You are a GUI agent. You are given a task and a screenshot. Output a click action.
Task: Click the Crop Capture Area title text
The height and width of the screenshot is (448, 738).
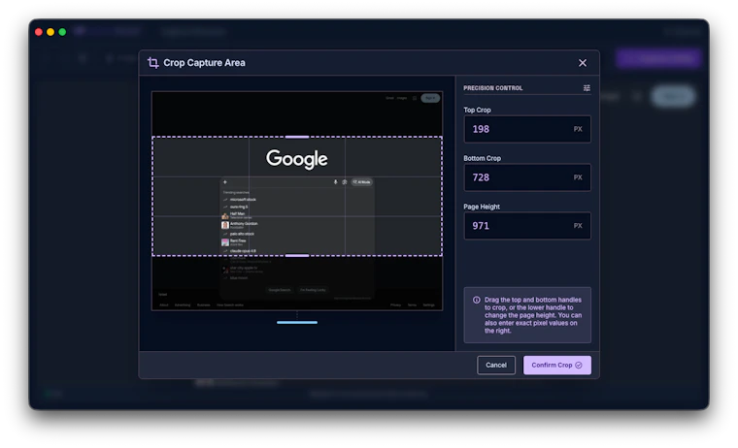click(x=204, y=62)
